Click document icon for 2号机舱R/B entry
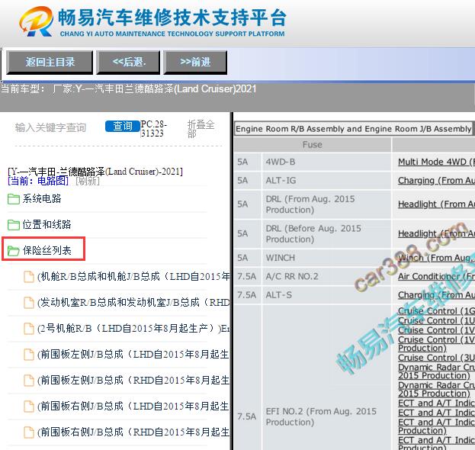The image size is (475, 450). coord(29,329)
